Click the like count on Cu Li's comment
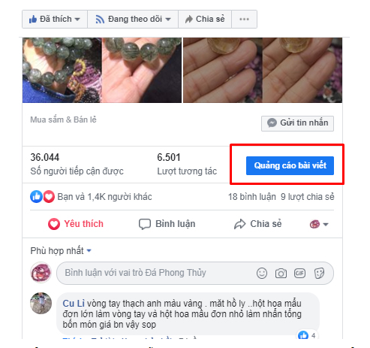The height and width of the screenshot is (348, 370). 307,335
